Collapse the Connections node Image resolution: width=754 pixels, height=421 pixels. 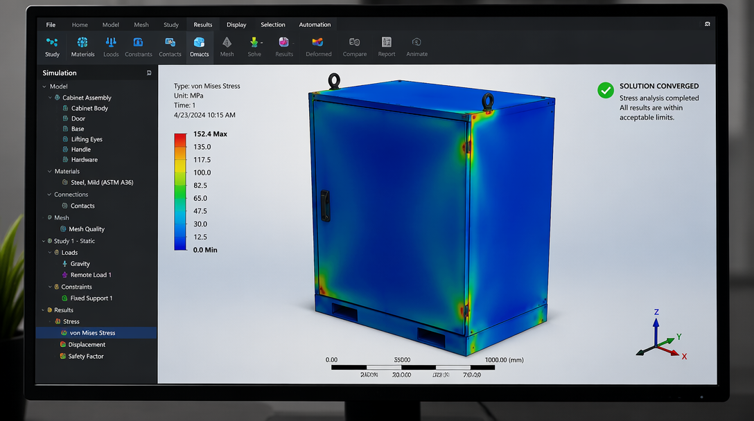tap(49, 195)
